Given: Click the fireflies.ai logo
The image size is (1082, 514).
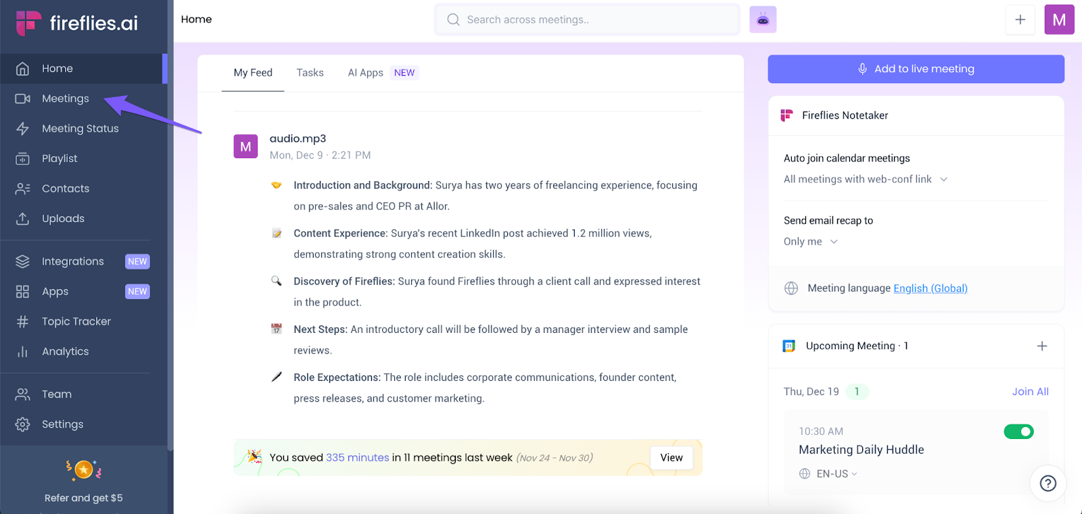Looking at the screenshot, I should pyautogui.click(x=76, y=23).
